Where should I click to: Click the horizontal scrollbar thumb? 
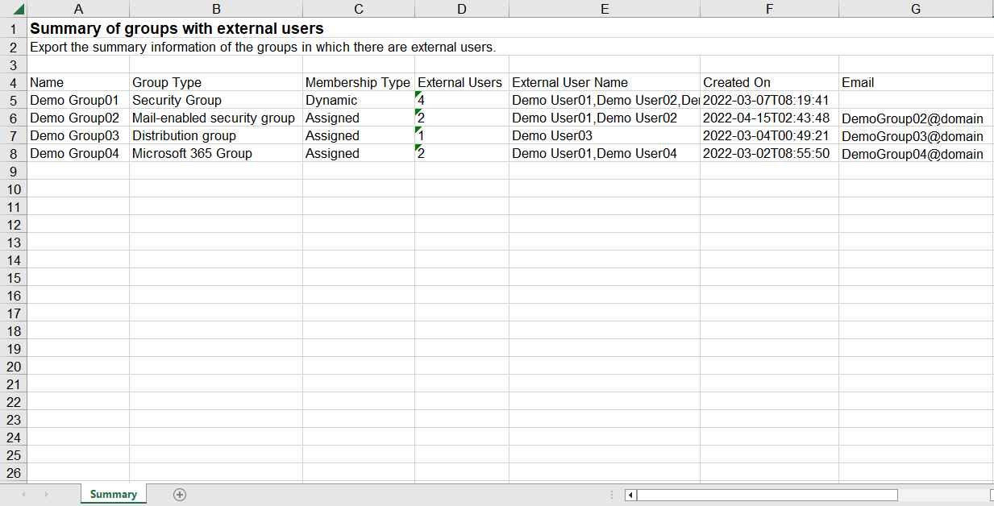(766, 496)
